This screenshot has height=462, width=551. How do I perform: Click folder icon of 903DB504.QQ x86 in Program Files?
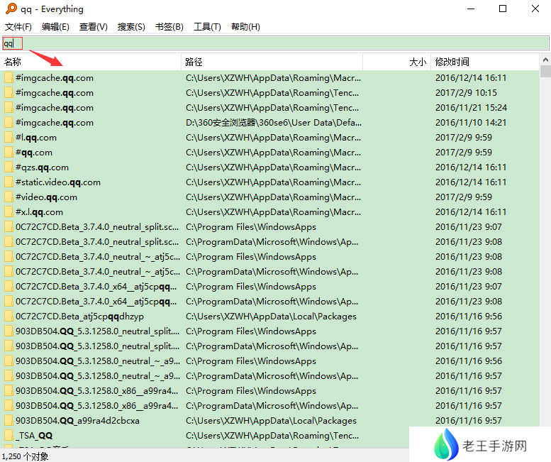click(9, 391)
